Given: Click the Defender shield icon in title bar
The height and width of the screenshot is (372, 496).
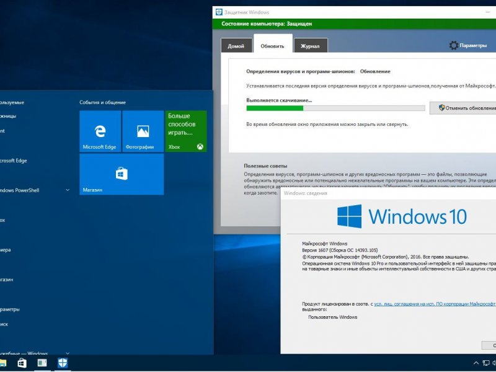Looking at the screenshot, I should [219, 12].
